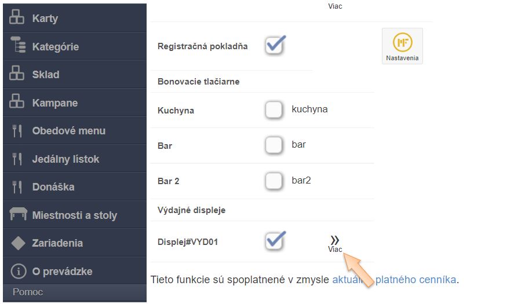Viewport: 525px width, 304px height.
Task: Open the aktuálne platného cenníka link
Action: point(394,280)
